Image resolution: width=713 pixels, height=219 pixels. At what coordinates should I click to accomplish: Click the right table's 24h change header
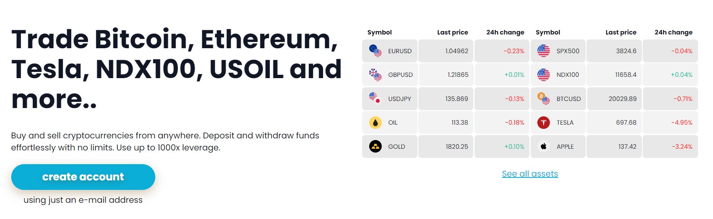(673, 32)
